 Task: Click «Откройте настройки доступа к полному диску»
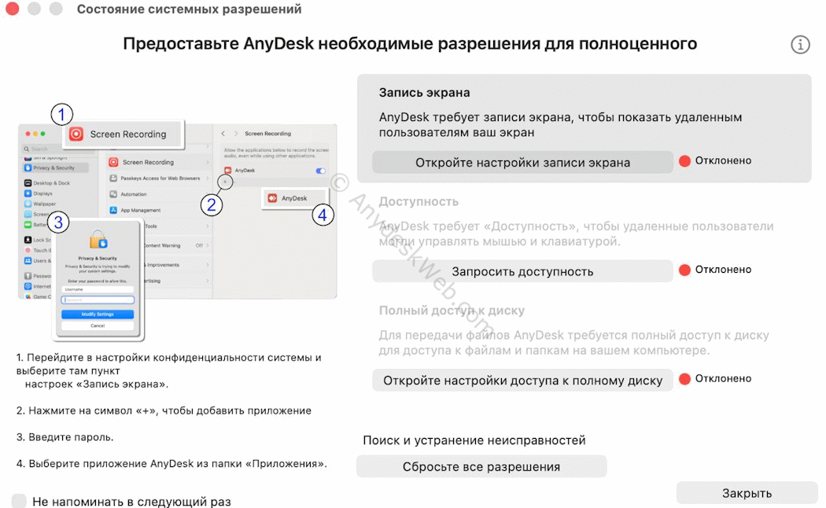[x=522, y=380]
